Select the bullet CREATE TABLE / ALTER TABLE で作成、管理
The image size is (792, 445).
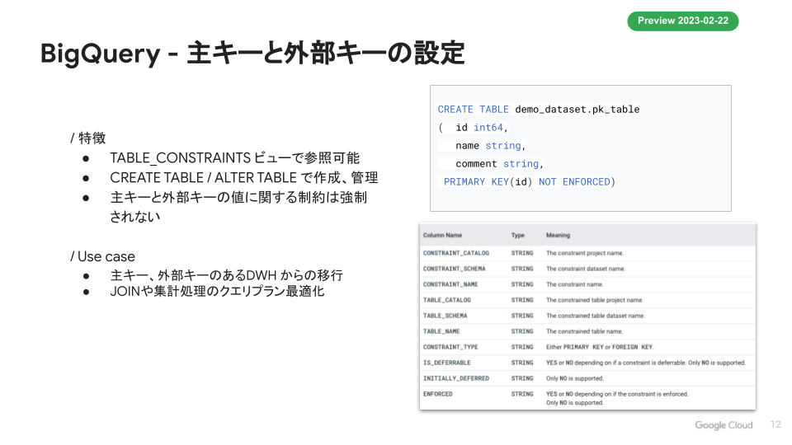point(243,178)
